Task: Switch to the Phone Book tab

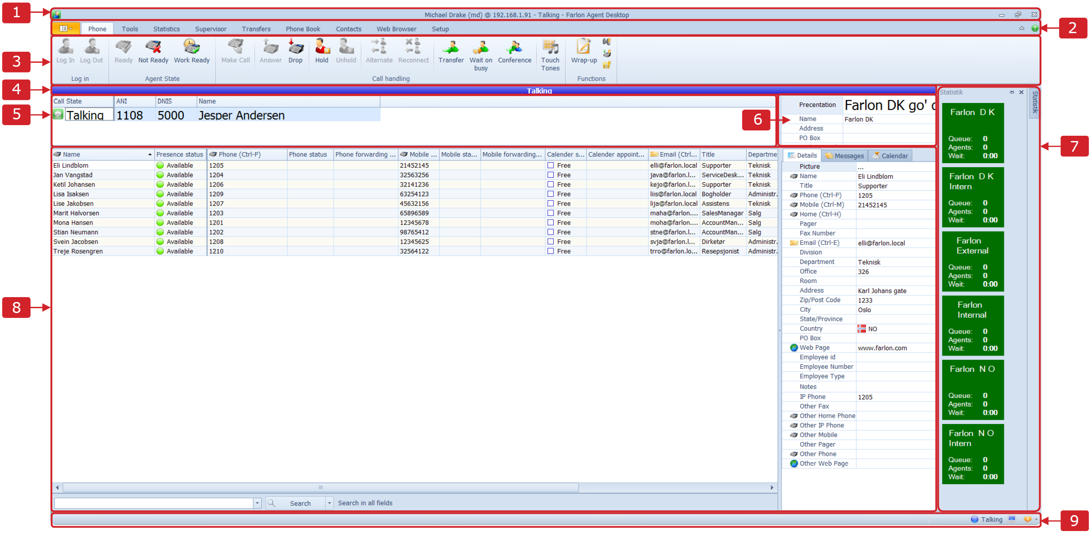Action: [x=303, y=29]
